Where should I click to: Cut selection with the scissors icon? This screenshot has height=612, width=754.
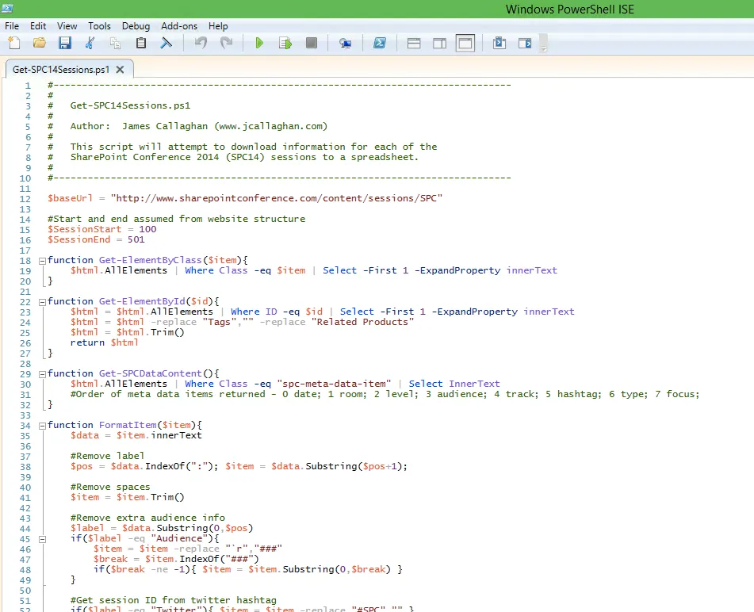click(x=90, y=43)
